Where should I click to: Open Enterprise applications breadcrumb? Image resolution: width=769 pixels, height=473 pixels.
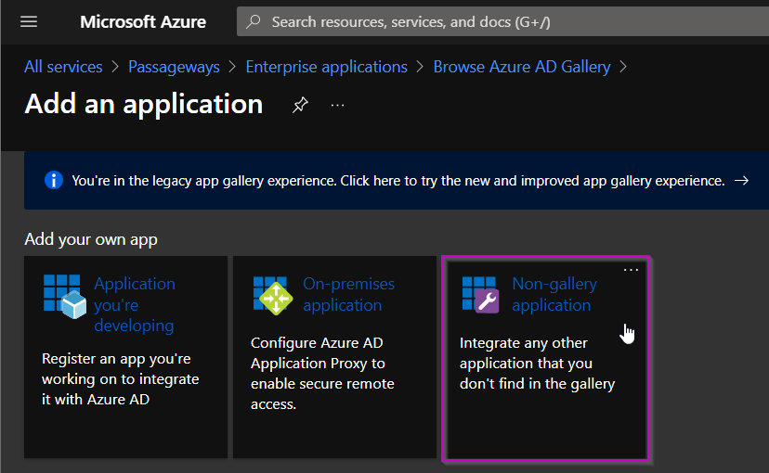326,67
